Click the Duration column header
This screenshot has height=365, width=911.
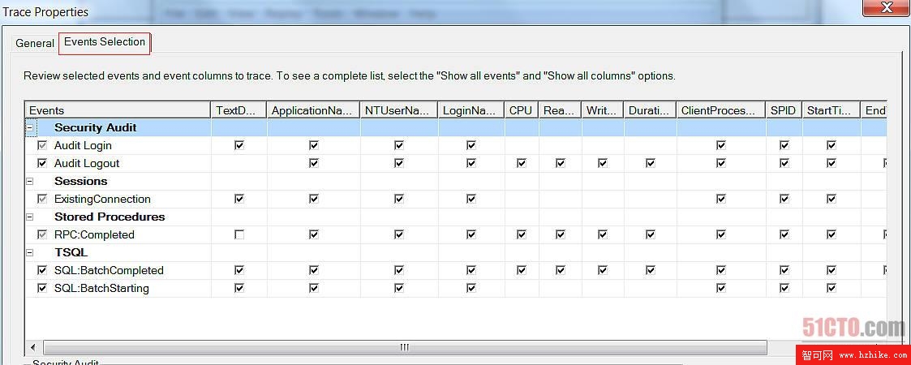pos(650,110)
